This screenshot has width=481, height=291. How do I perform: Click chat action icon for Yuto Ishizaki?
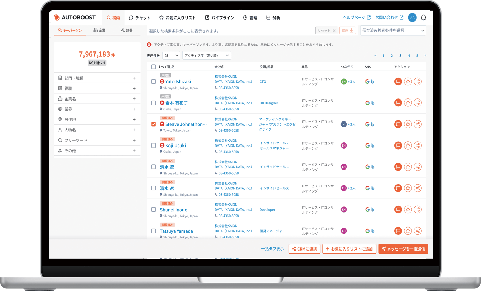[398, 82]
